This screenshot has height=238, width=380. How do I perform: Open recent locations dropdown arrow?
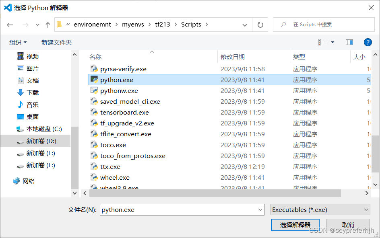point(37,25)
